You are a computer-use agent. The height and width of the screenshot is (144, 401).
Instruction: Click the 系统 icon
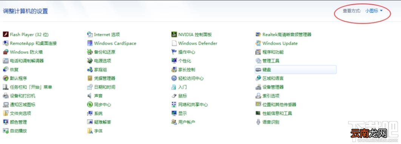90,113
